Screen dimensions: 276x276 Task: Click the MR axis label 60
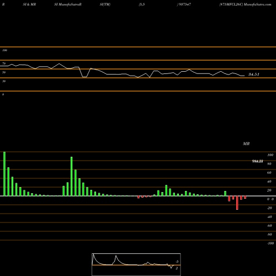pos(269,173)
